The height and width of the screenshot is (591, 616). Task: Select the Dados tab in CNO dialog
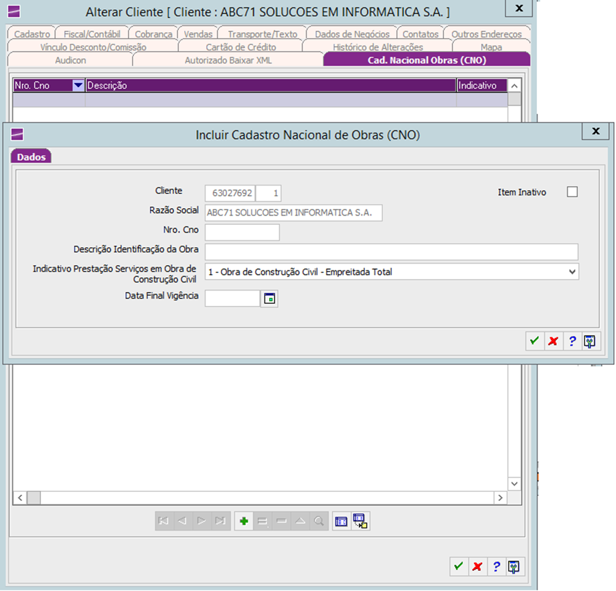point(31,157)
